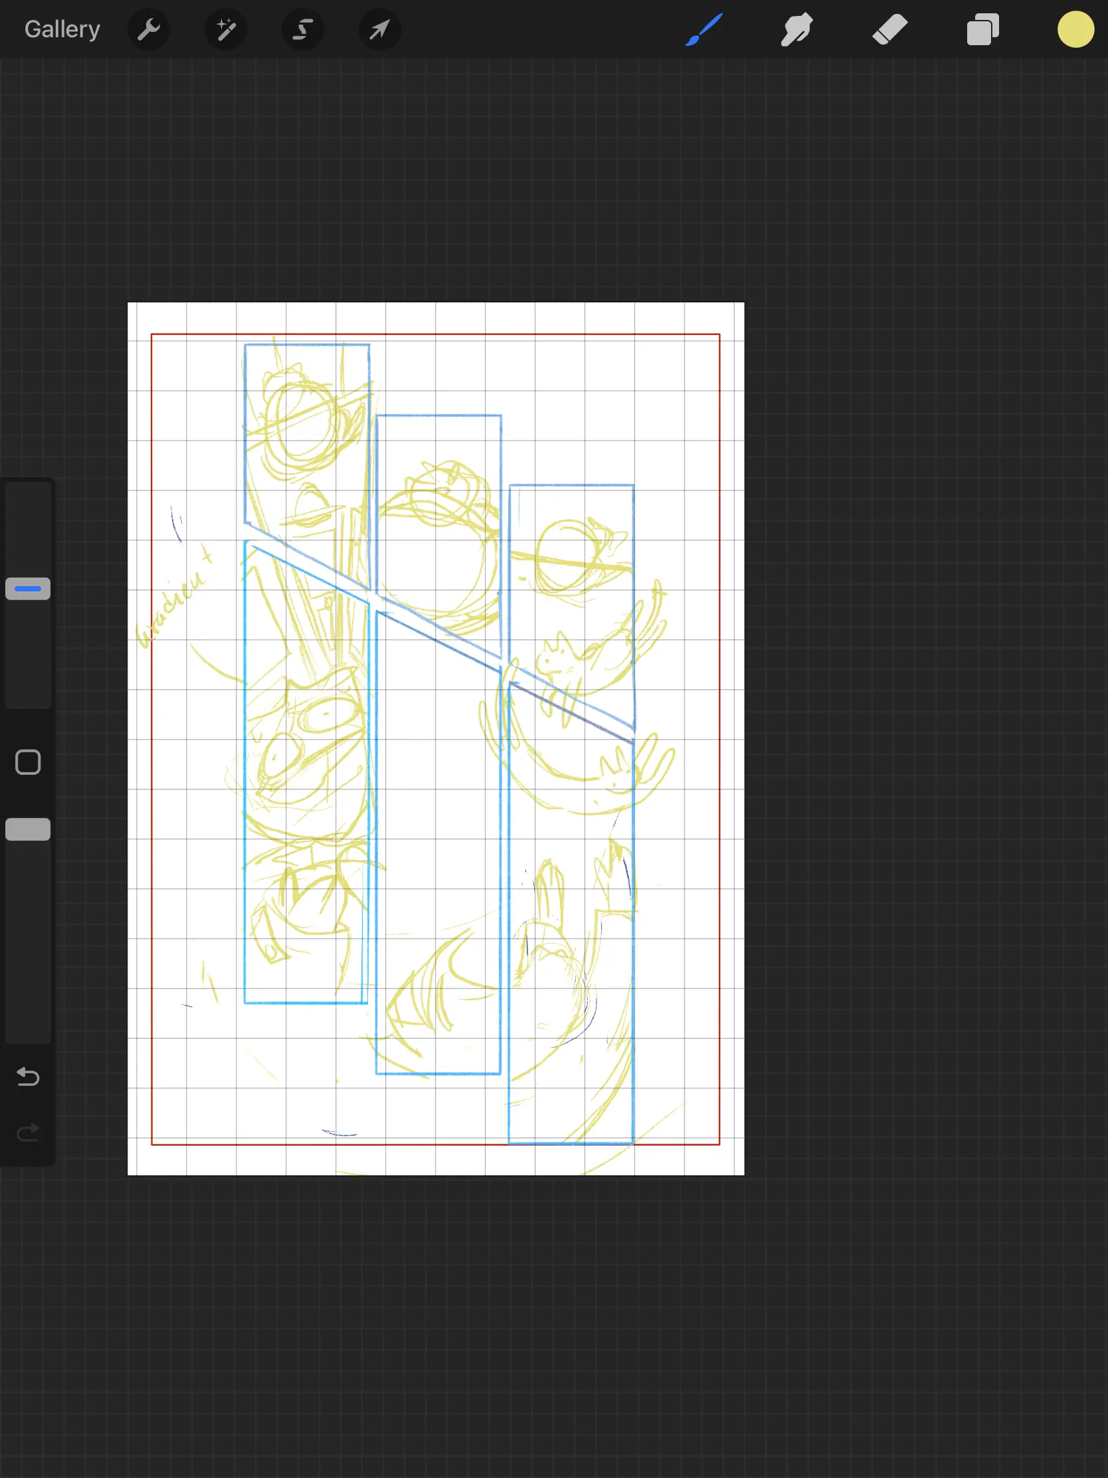Redo with the sidebar redo arrow
The height and width of the screenshot is (1478, 1108).
pos(28,1132)
